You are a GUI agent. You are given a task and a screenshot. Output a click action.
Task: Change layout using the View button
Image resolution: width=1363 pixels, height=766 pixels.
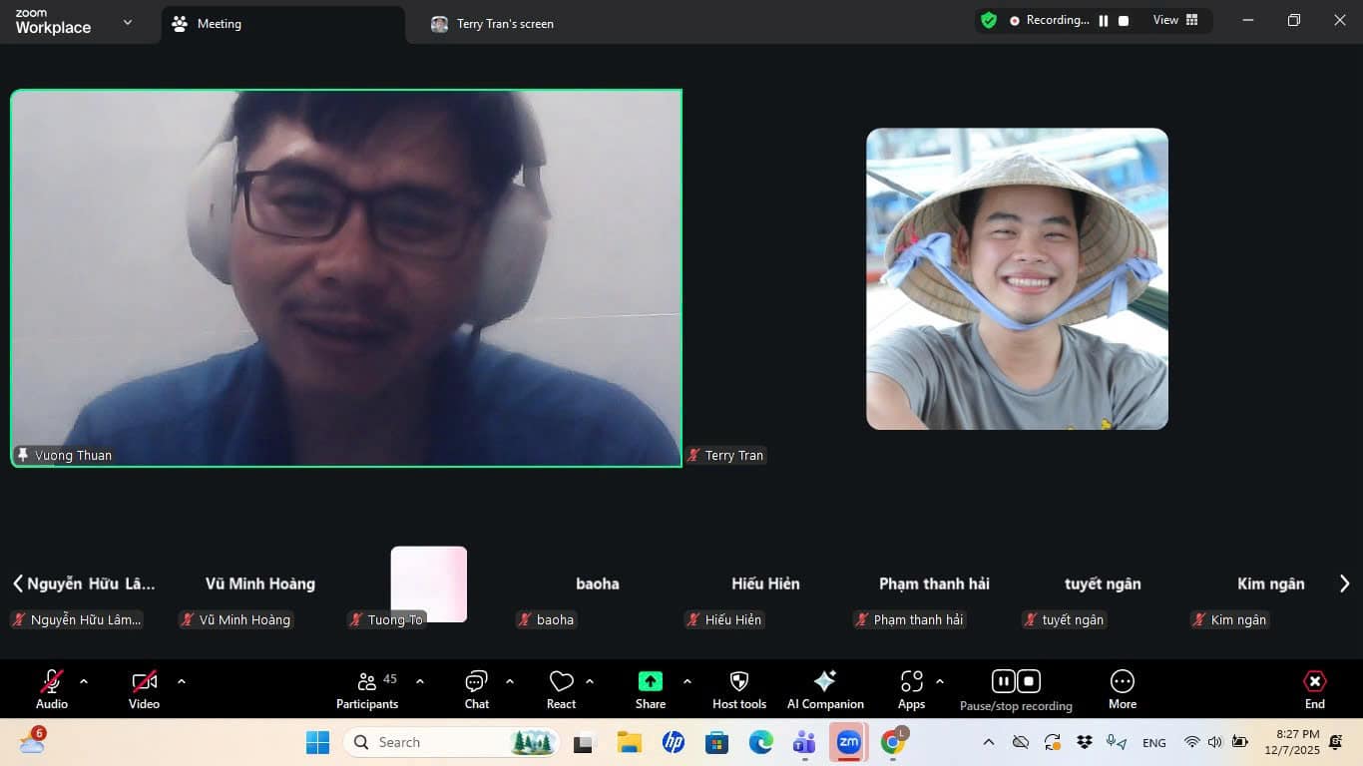[x=1174, y=20]
